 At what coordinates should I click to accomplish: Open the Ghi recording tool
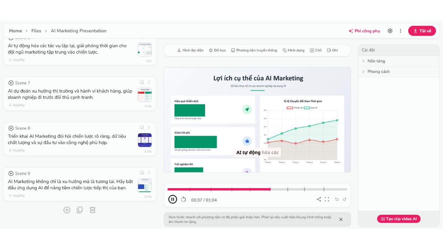333,50
